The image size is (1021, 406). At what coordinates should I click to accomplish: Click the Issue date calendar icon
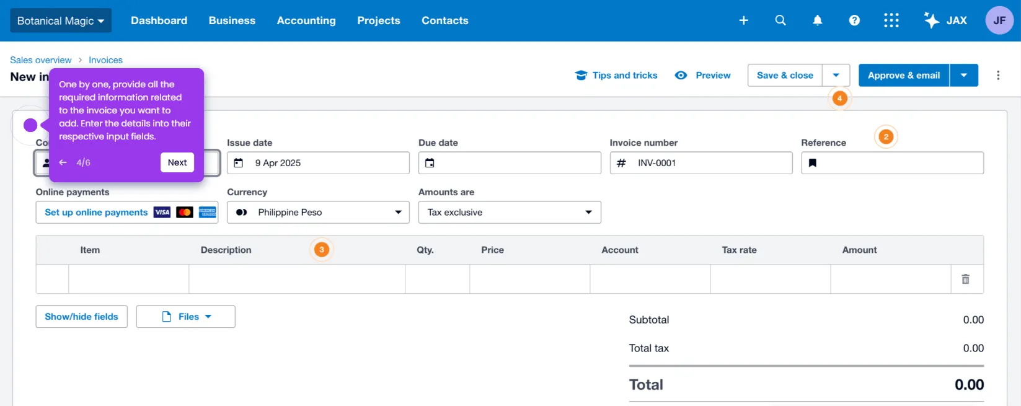click(x=239, y=163)
